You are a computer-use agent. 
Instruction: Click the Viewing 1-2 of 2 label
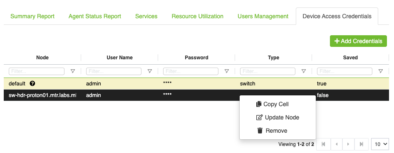pyautogui.click(x=296, y=144)
